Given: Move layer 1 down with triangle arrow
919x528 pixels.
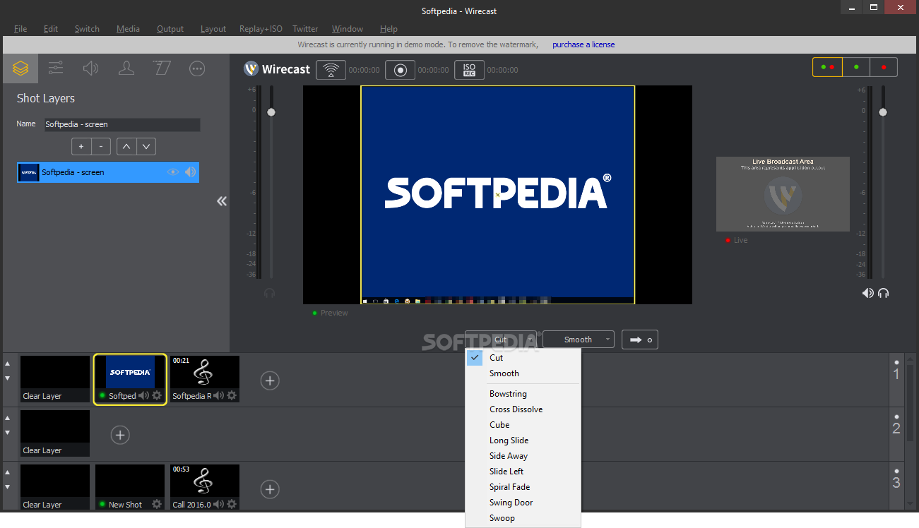Looking at the screenshot, I should coord(8,378).
